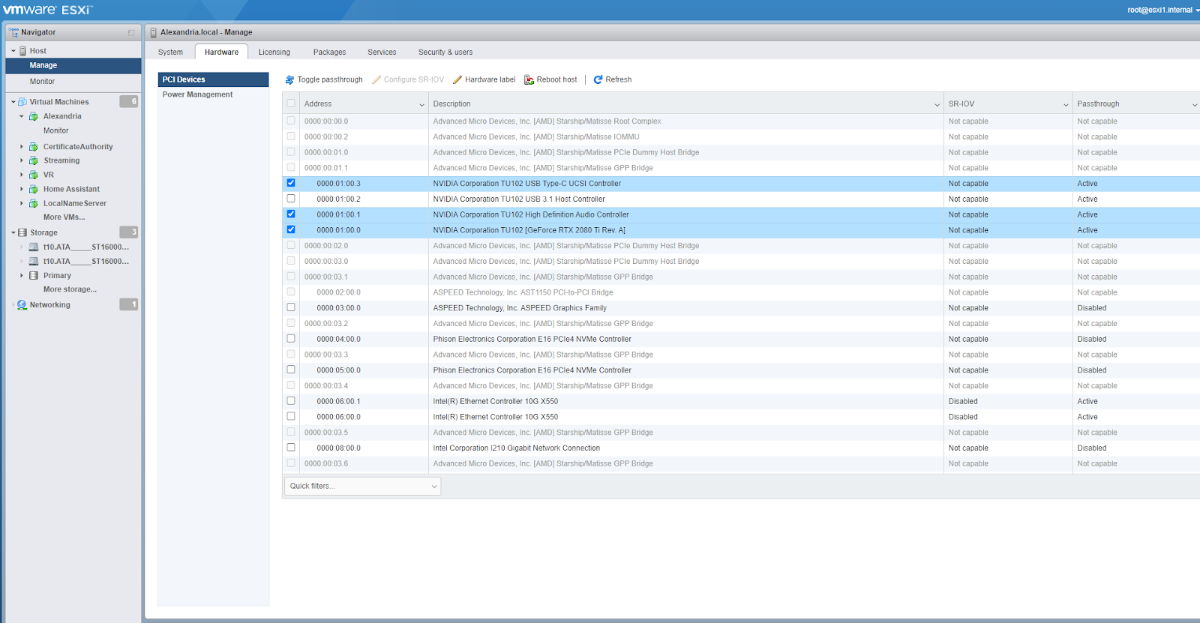Check the Intel I210 Gigabit Network checkbox
This screenshot has width=1200, height=623.
(291, 448)
